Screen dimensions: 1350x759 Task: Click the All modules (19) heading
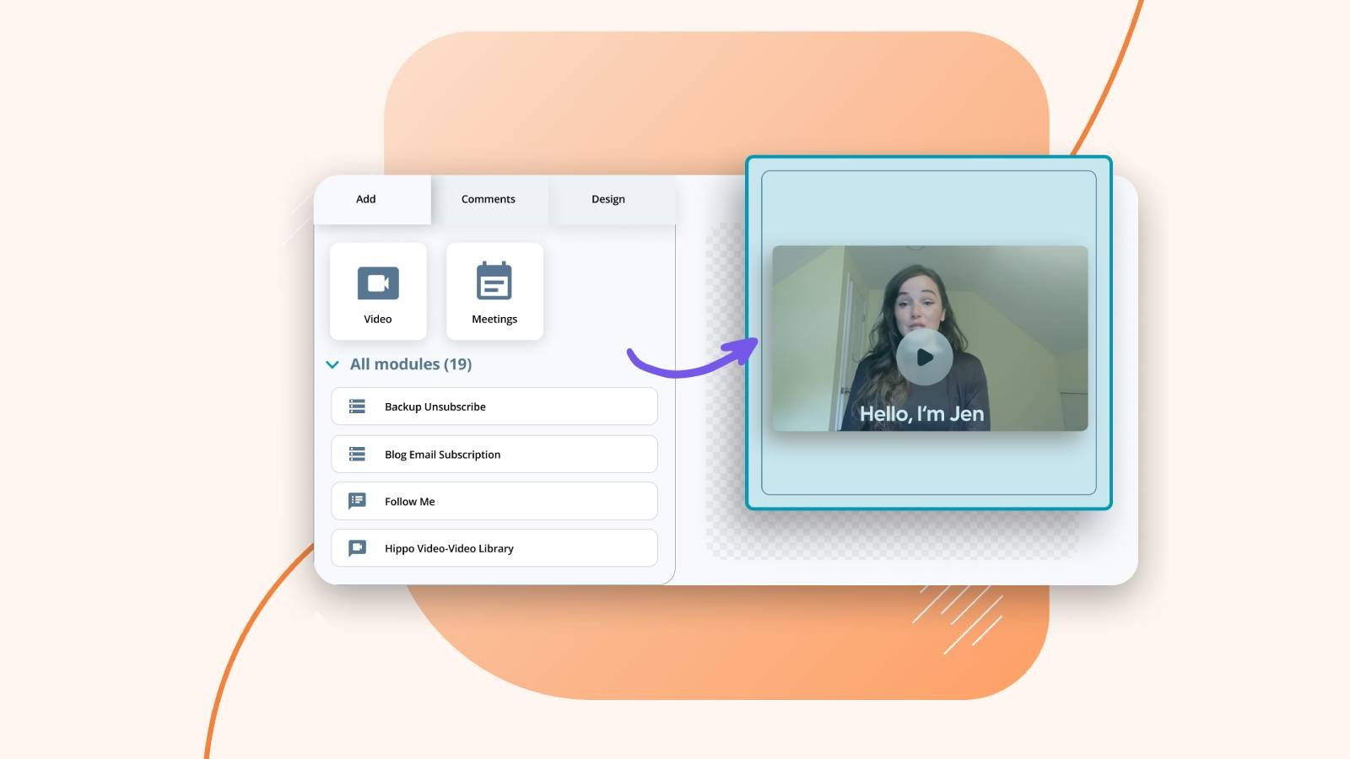(411, 364)
